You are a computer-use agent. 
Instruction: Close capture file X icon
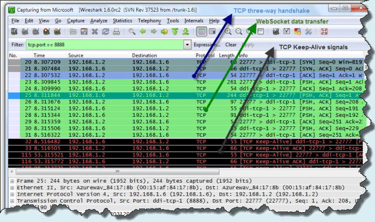tap(94, 32)
